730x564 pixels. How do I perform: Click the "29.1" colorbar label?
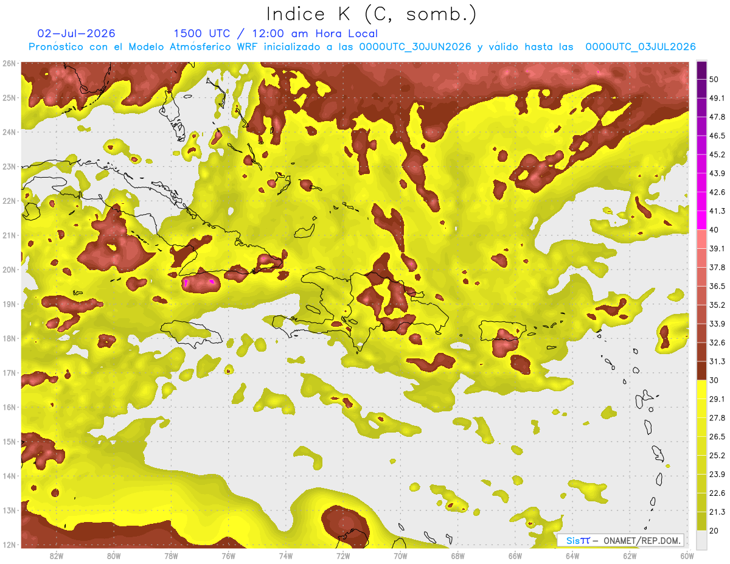[717, 399]
